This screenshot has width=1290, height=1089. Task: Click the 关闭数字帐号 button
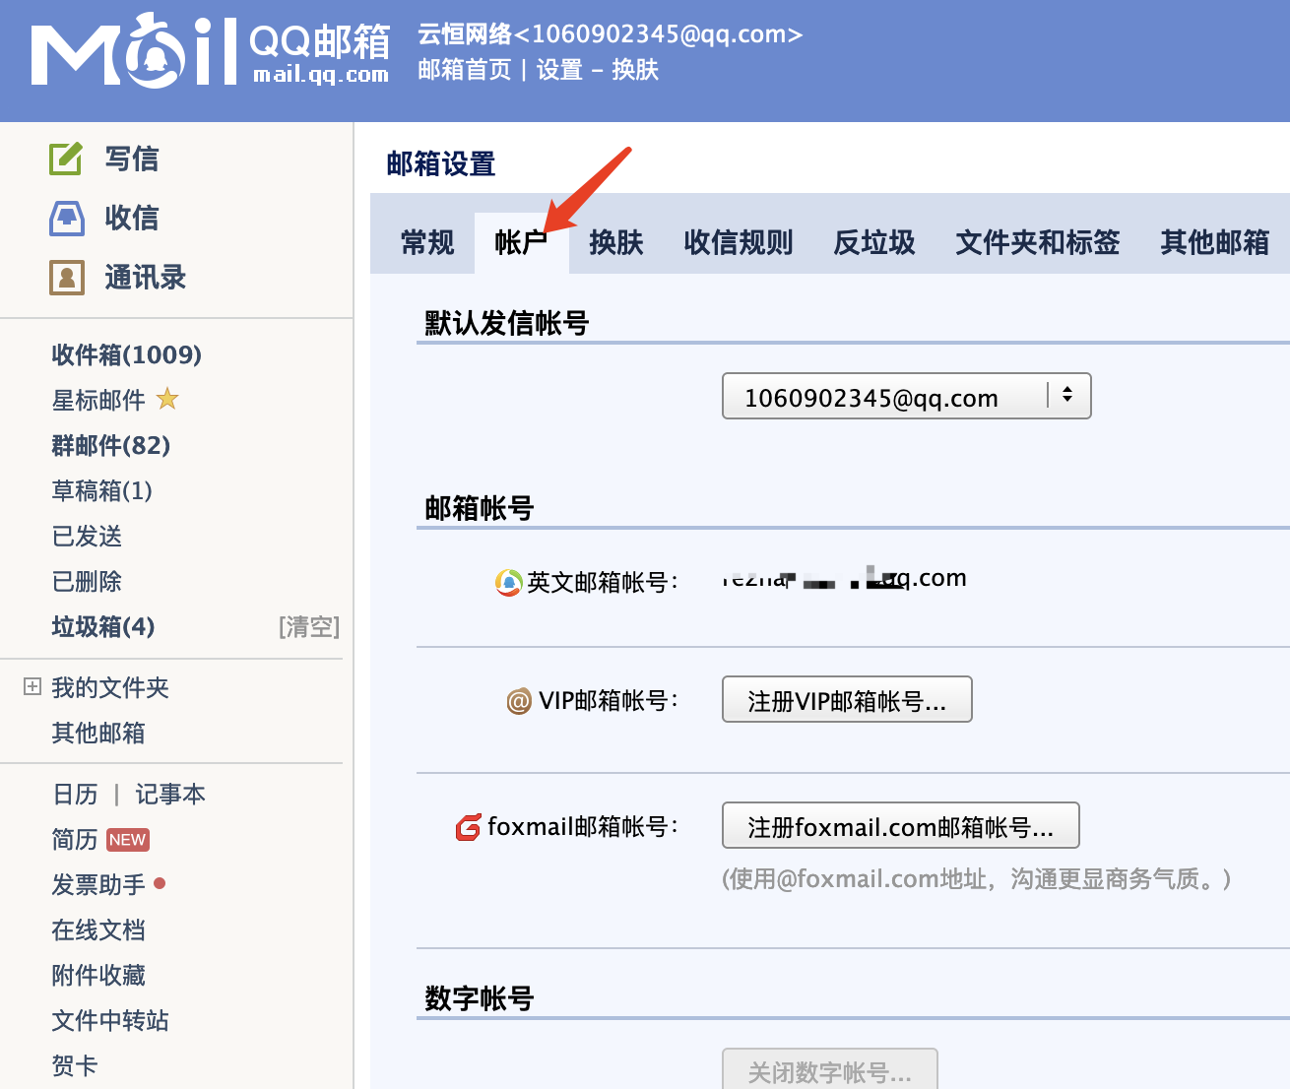click(x=830, y=1070)
